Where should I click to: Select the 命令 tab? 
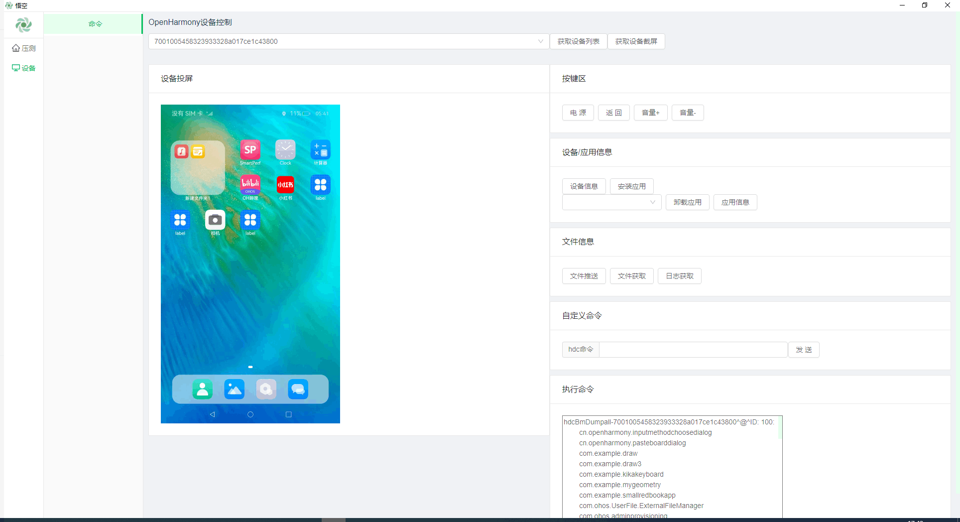pos(95,24)
